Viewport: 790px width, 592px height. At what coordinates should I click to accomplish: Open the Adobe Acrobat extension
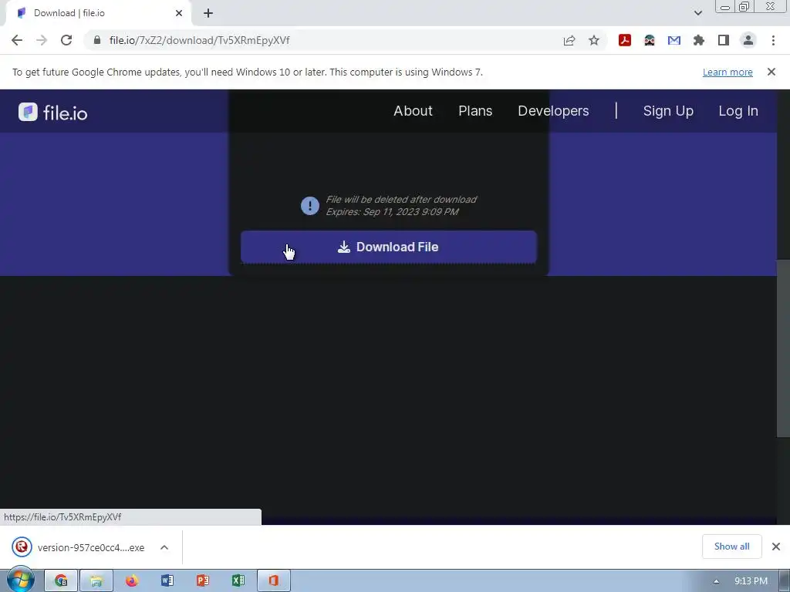point(625,40)
